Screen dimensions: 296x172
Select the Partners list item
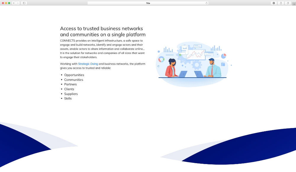click(x=70, y=84)
